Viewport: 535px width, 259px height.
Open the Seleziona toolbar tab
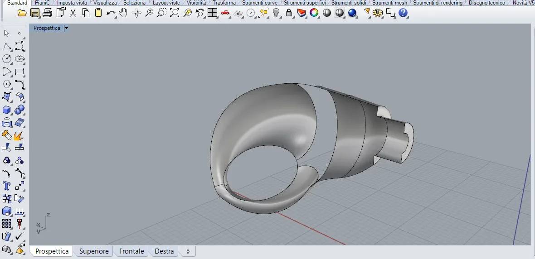135,3
